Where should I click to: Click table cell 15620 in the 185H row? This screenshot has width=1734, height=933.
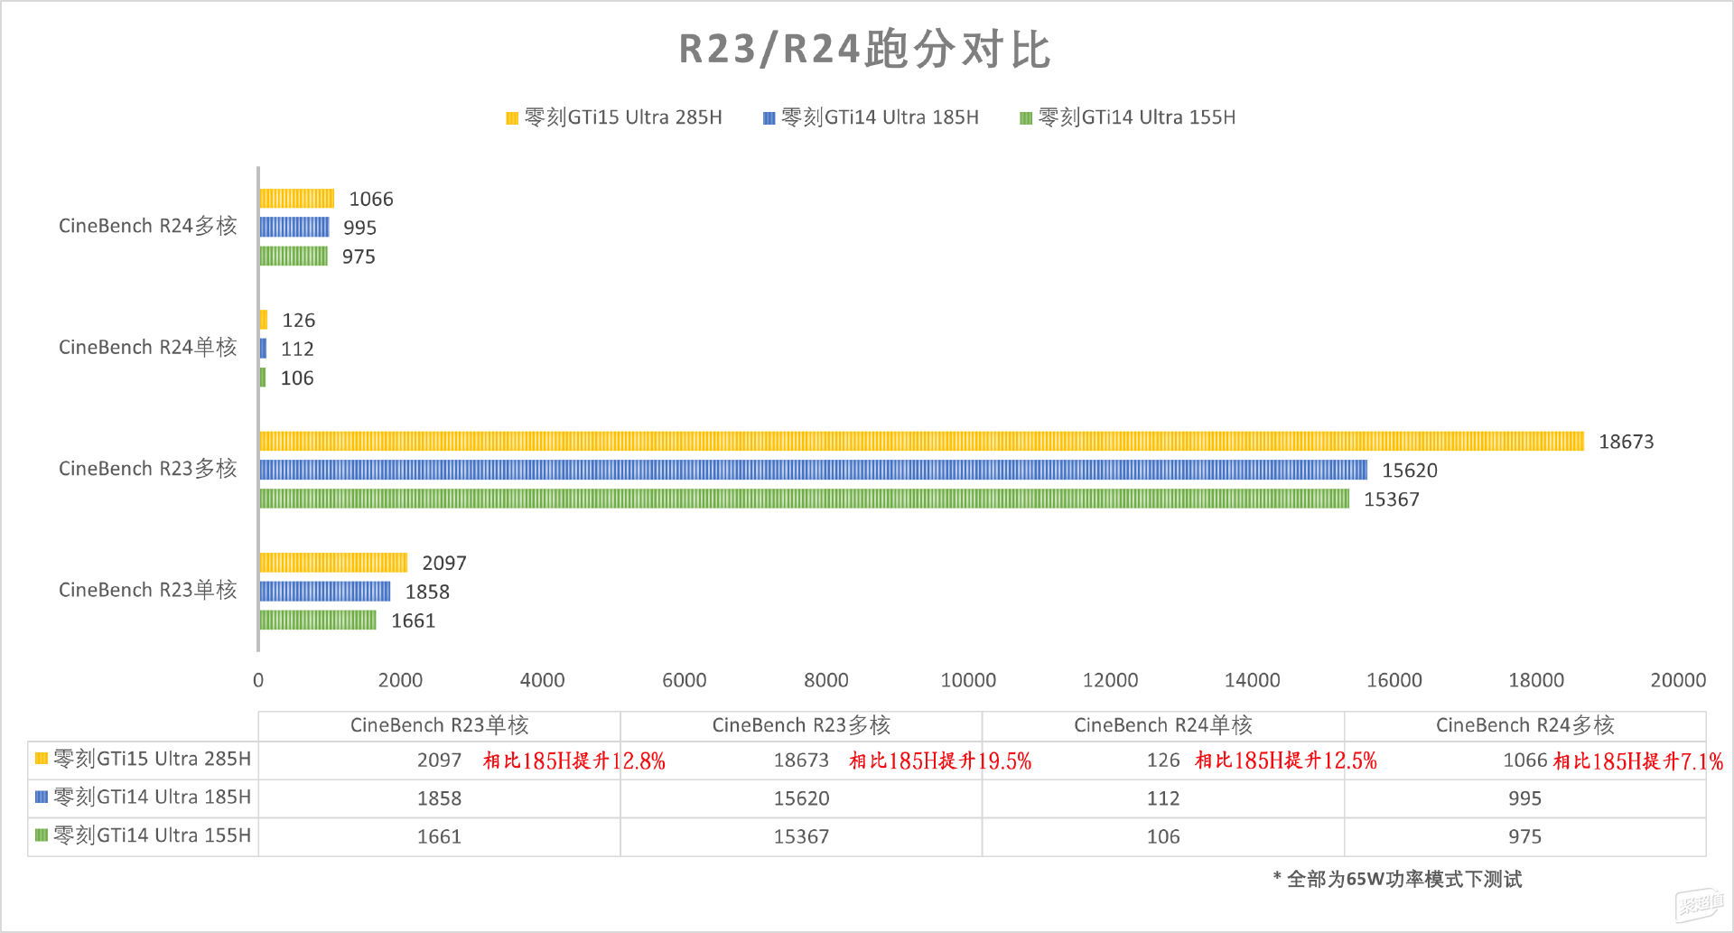[x=801, y=798]
